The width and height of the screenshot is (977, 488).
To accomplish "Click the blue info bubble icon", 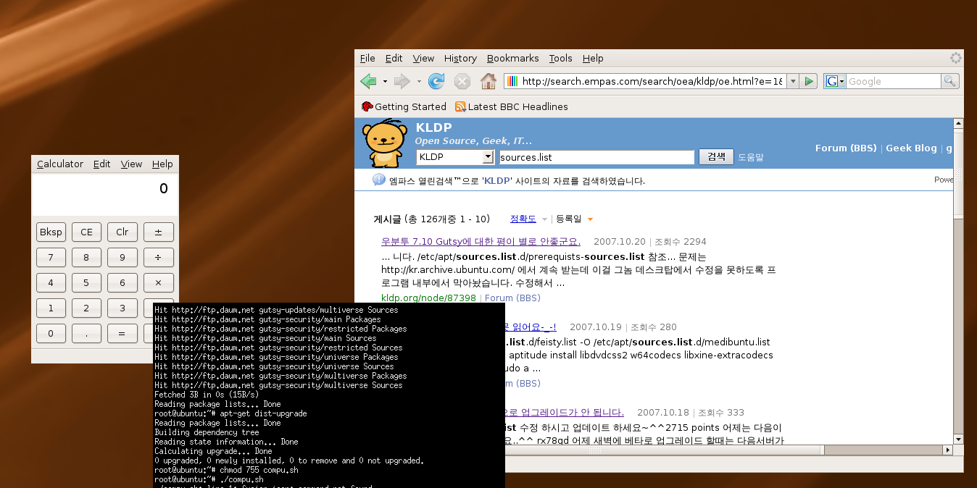I will click(379, 180).
